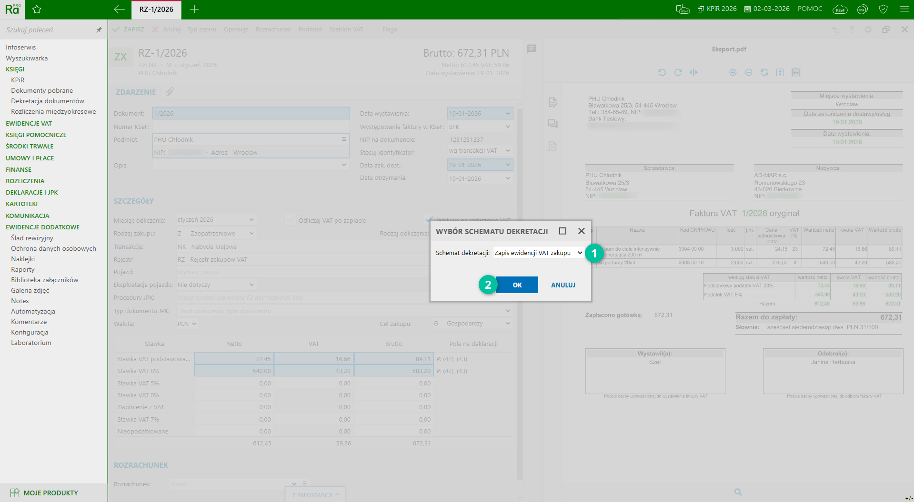Open the shield security icon
Viewport: 914px width, 502px height.
(883, 10)
